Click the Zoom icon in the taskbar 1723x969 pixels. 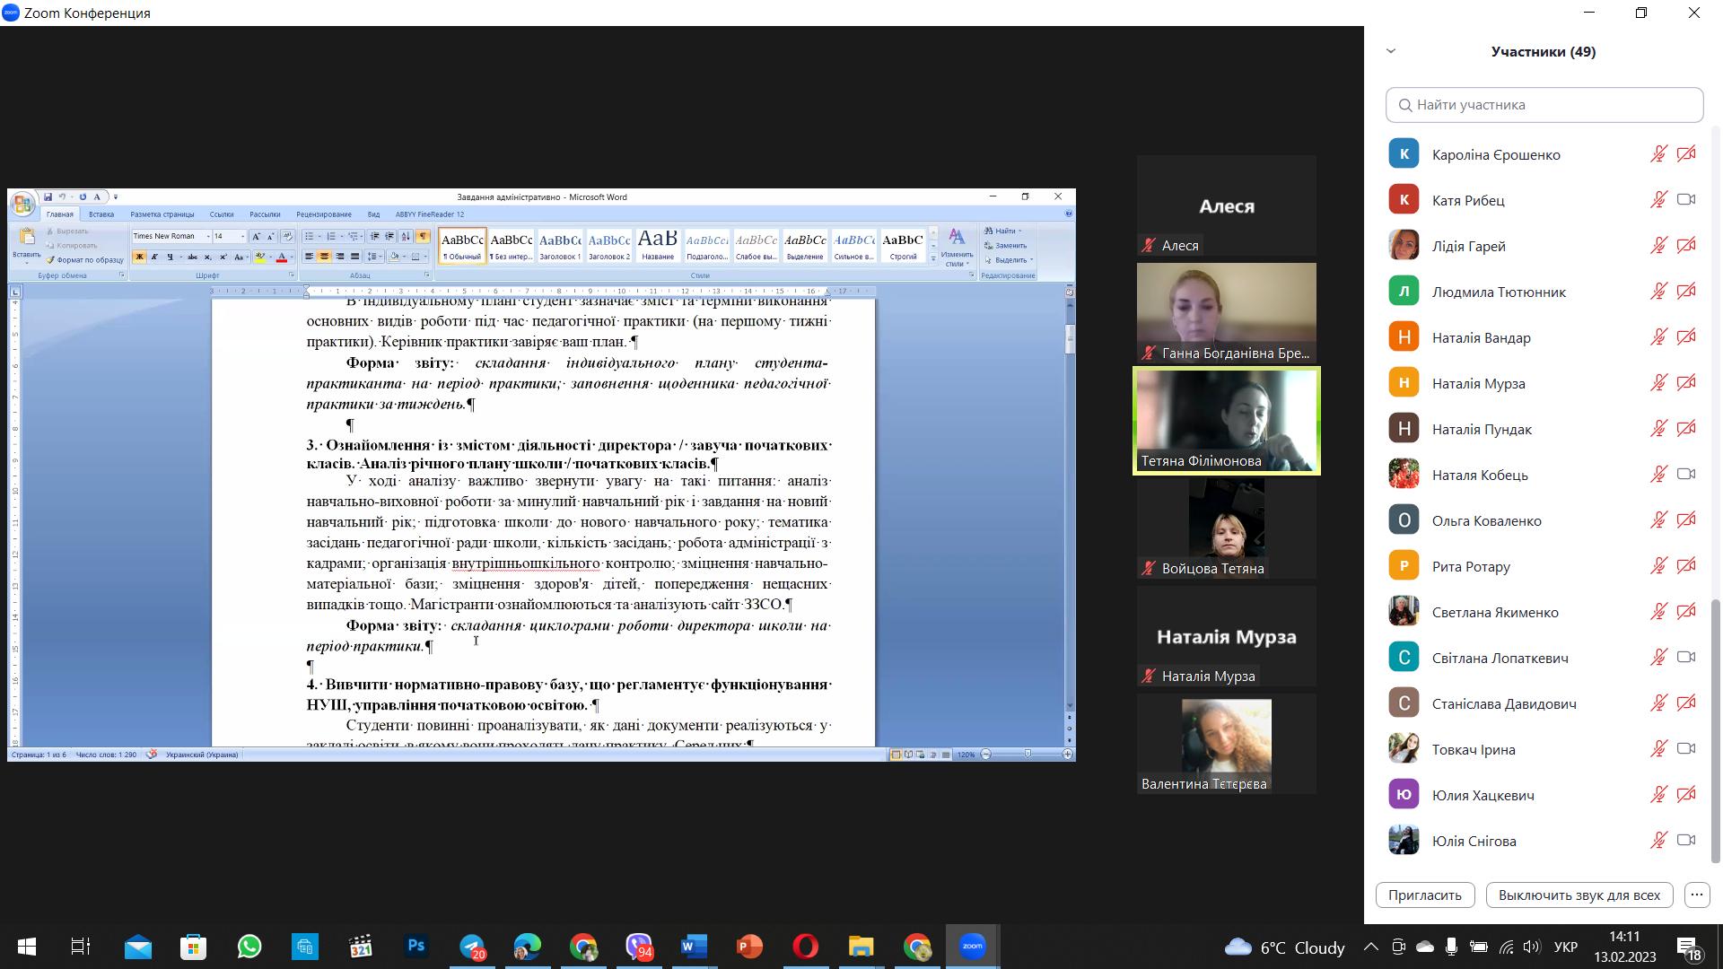point(973,947)
